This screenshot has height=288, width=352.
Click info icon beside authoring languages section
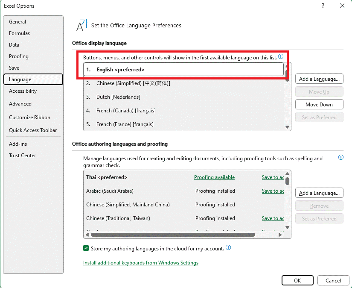click(340, 157)
